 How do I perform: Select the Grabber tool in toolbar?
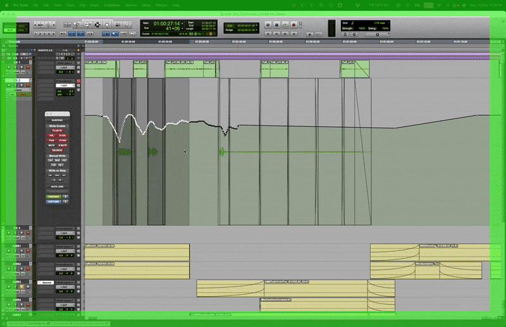tap(98, 25)
